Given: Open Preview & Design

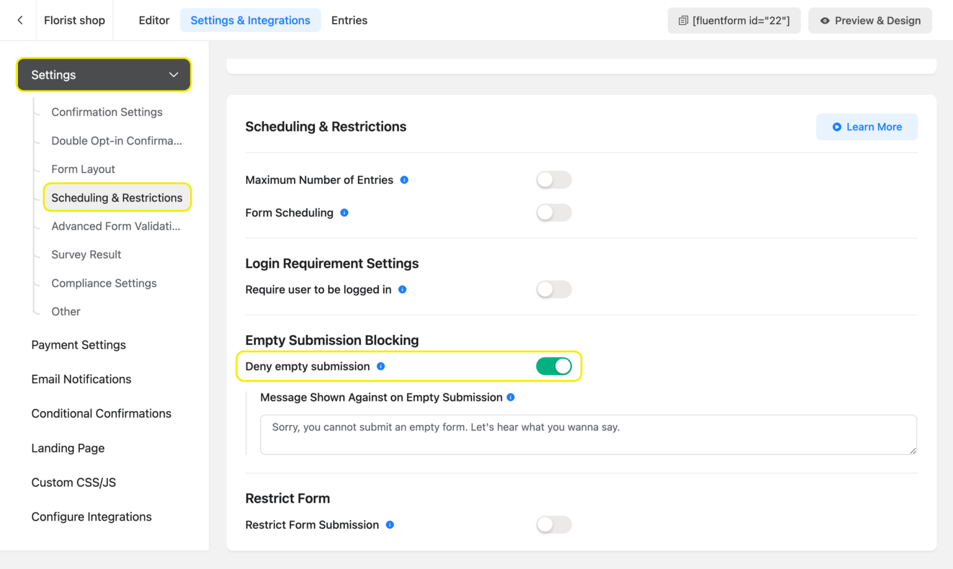Looking at the screenshot, I should point(870,20).
